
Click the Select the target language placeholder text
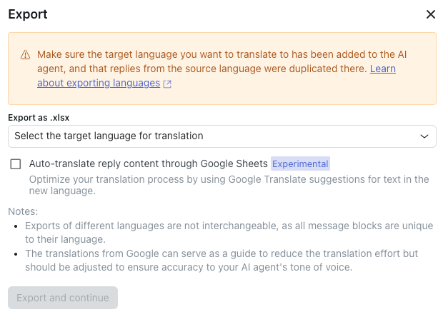pyautogui.click(x=109, y=136)
